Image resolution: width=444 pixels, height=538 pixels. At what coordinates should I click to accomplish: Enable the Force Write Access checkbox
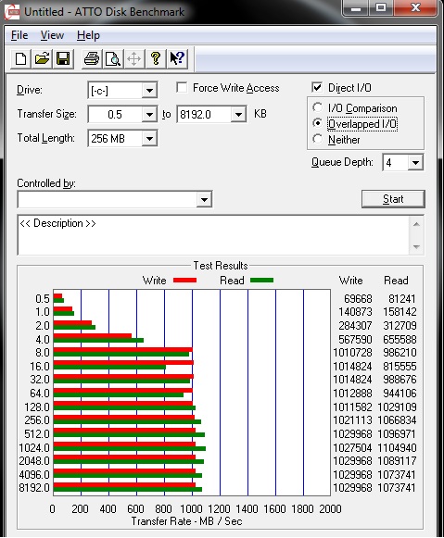pyautogui.click(x=182, y=87)
